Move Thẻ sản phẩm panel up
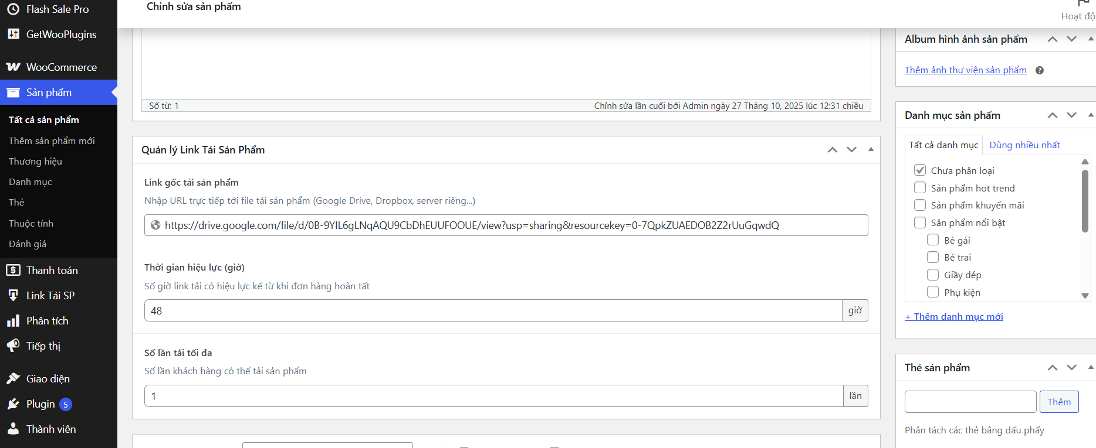This screenshot has height=448, width=1096. pos(1053,368)
